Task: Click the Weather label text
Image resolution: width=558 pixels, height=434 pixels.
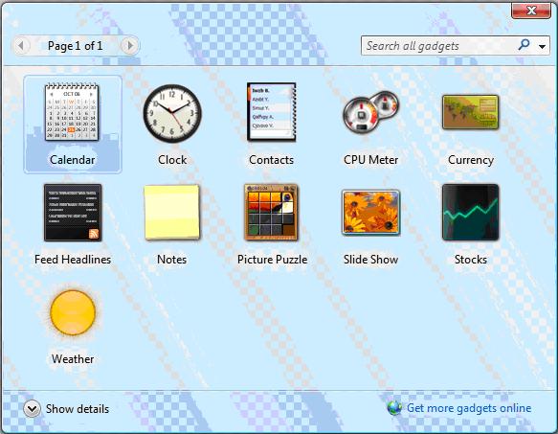Action: pyautogui.click(x=73, y=359)
